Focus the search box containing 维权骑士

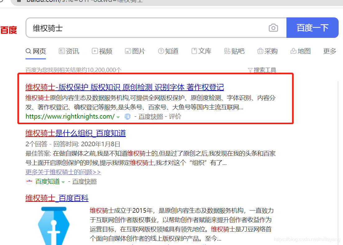pyautogui.click(x=156, y=28)
